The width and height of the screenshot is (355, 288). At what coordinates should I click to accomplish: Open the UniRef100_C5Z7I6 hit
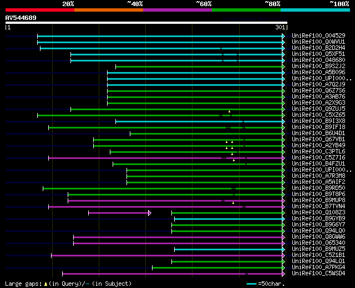click(x=318, y=157)
